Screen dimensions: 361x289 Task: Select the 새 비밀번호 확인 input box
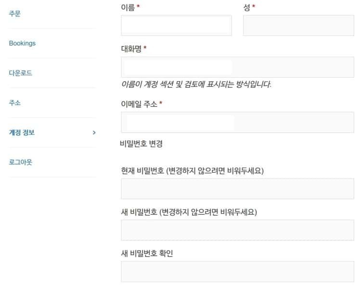click(x=238, y=272)
